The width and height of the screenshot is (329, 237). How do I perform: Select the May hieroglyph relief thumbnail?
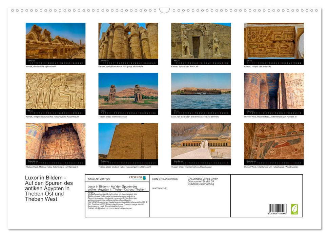[55, 91]
